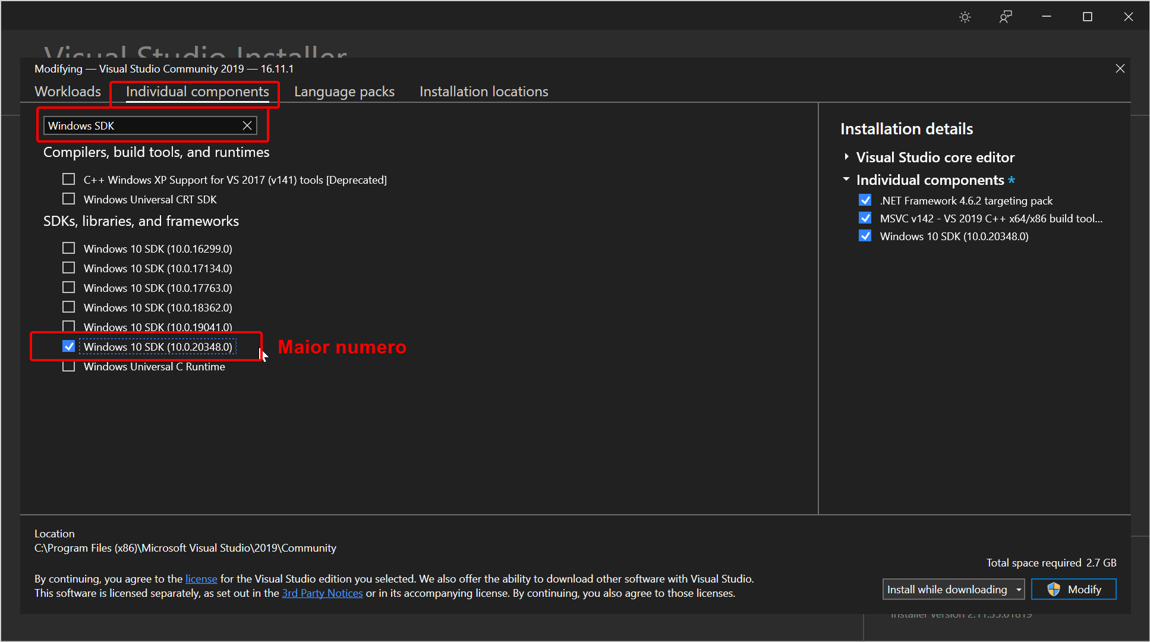
Task: Uncheck Windows 10 SDK (10.0.20348.0) in list
Action: click(x=69, y=346)
